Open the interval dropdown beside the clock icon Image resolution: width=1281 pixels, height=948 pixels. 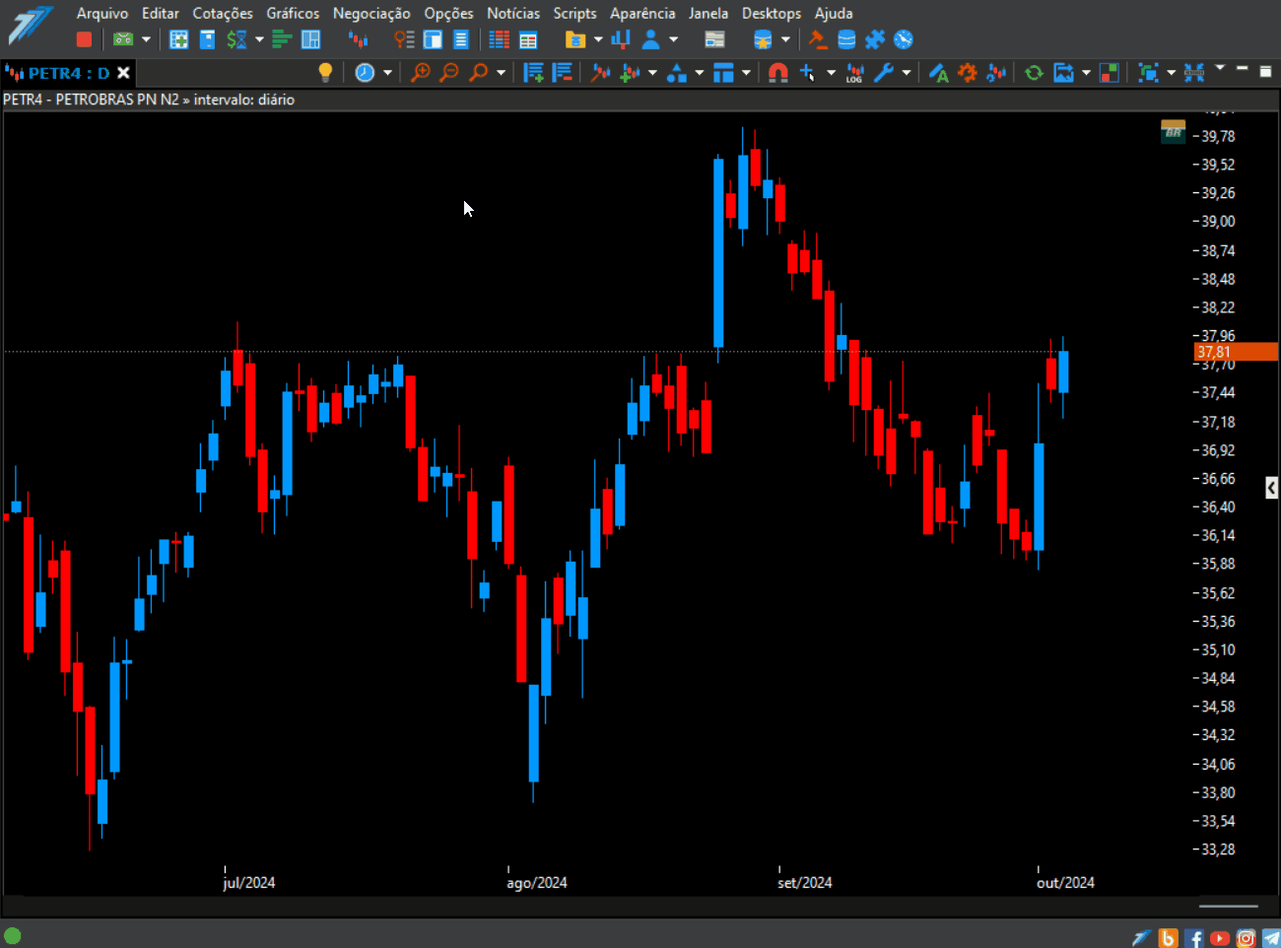coord(388,73)
